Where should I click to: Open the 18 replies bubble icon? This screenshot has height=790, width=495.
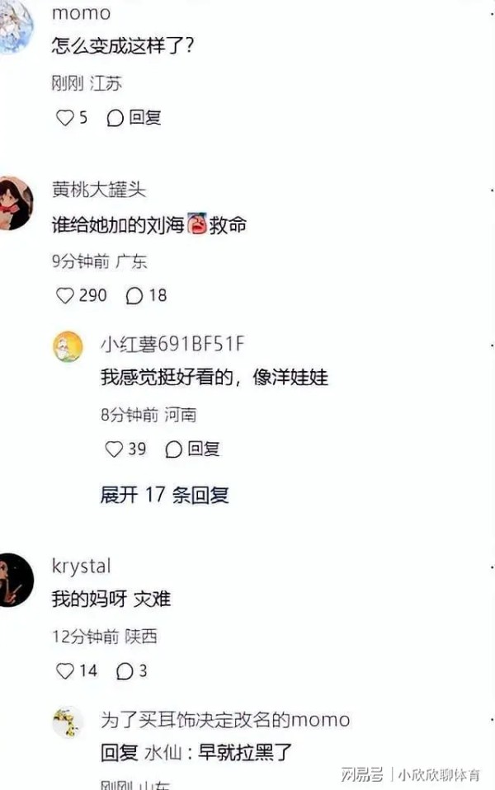134,296
